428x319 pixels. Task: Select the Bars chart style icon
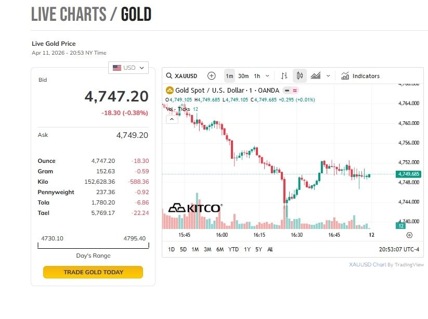tap(284, 76)
